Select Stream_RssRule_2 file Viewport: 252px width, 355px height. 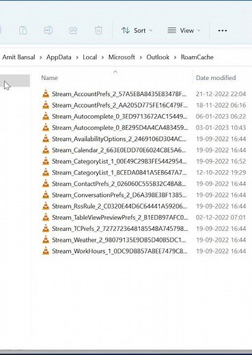coord(115,206)
